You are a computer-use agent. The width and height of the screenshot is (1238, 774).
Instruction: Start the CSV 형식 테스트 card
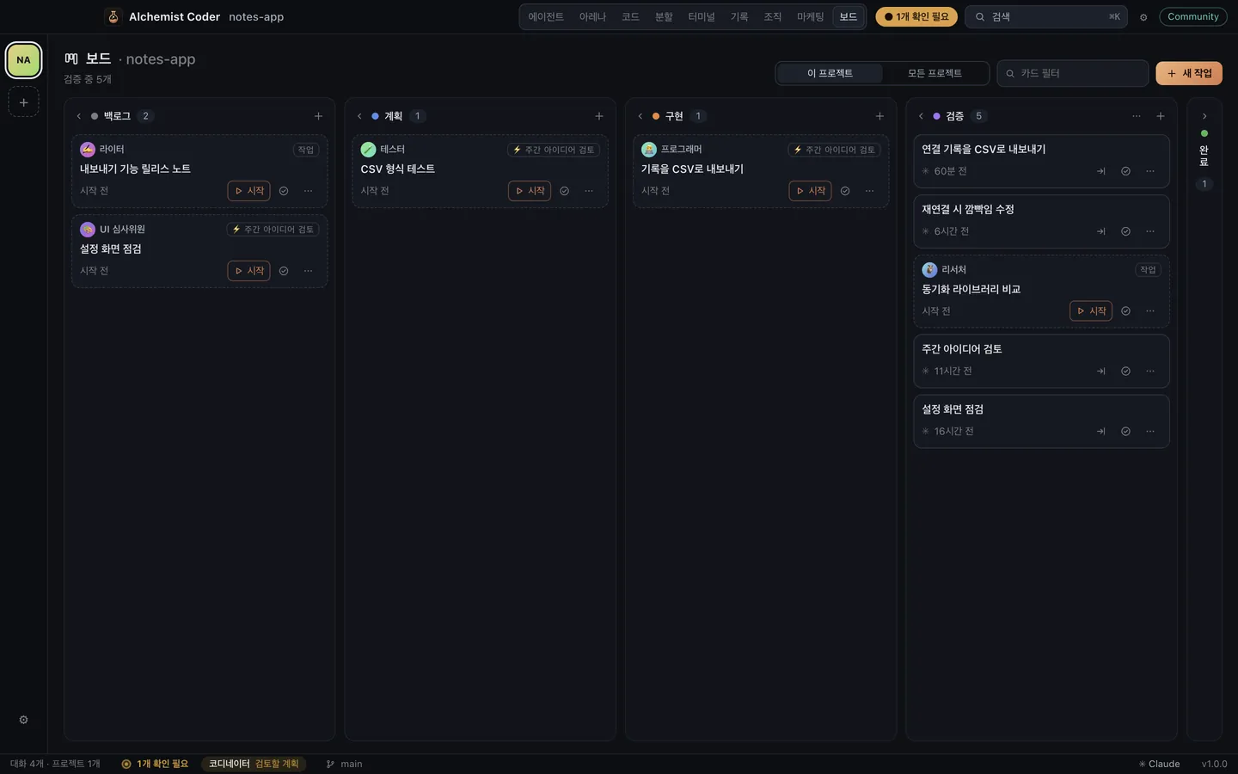click(530, 191)
